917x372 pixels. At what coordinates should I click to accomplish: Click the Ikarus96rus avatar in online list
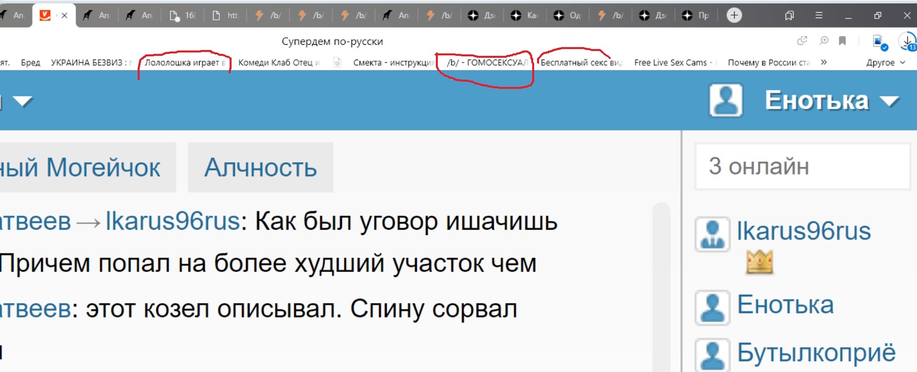pyautogui.click(x=713, y=234)
